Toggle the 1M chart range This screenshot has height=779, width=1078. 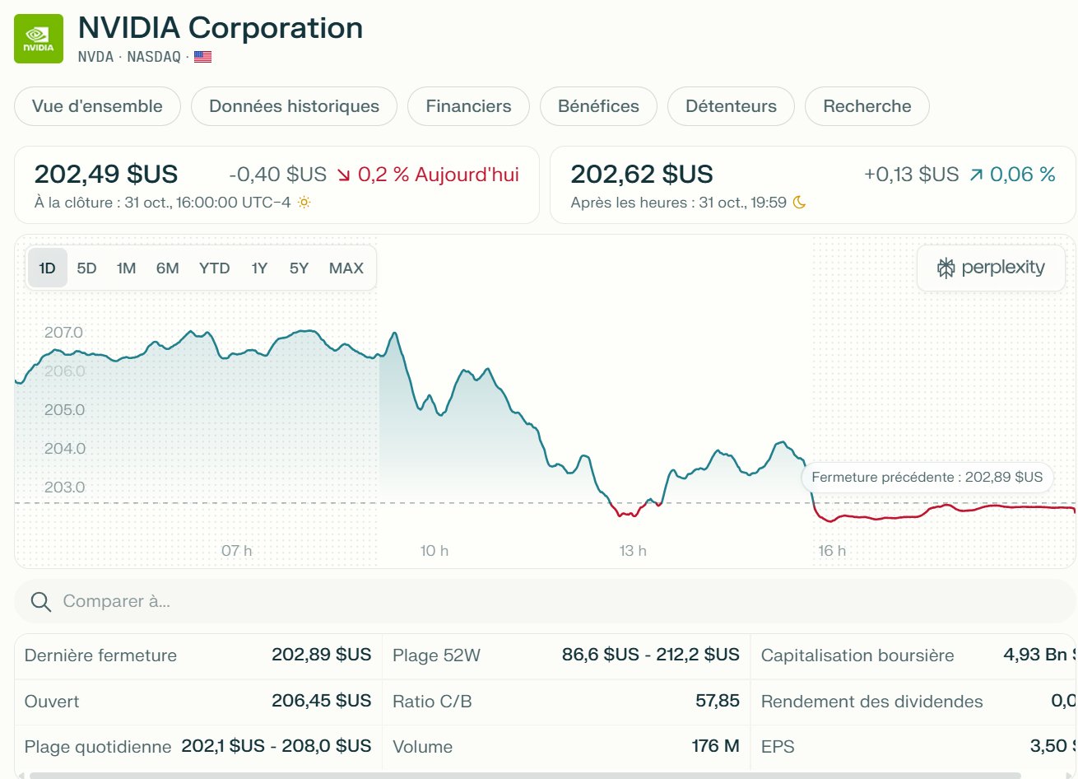tap(126, 268)
